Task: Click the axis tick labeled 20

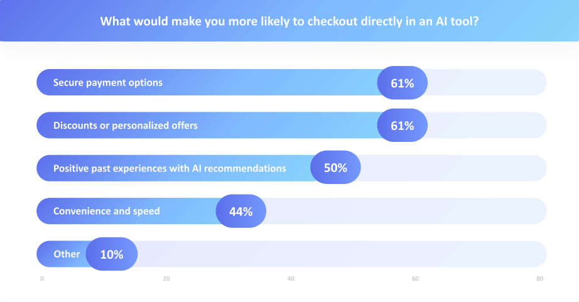Action: pos(166,278)
